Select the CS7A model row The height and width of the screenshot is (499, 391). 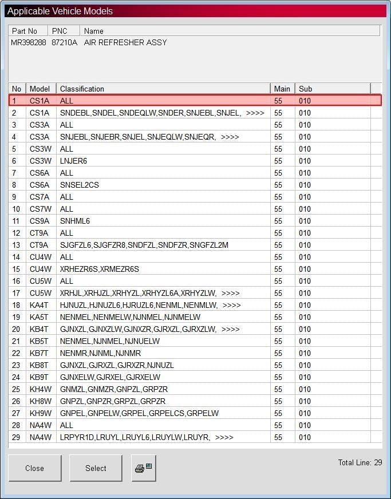195,197
